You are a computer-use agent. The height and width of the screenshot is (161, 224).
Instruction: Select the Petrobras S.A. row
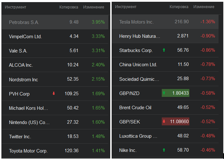click(24, 22)
